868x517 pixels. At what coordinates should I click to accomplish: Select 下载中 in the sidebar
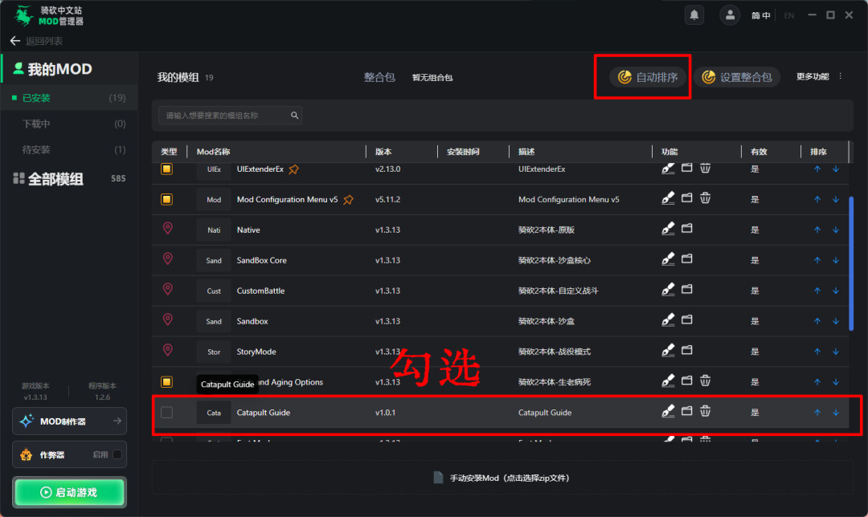pos(36,124)
